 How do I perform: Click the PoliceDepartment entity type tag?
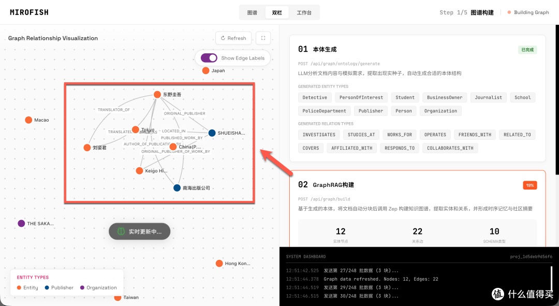pyautogui.click(x=325, y=111)
